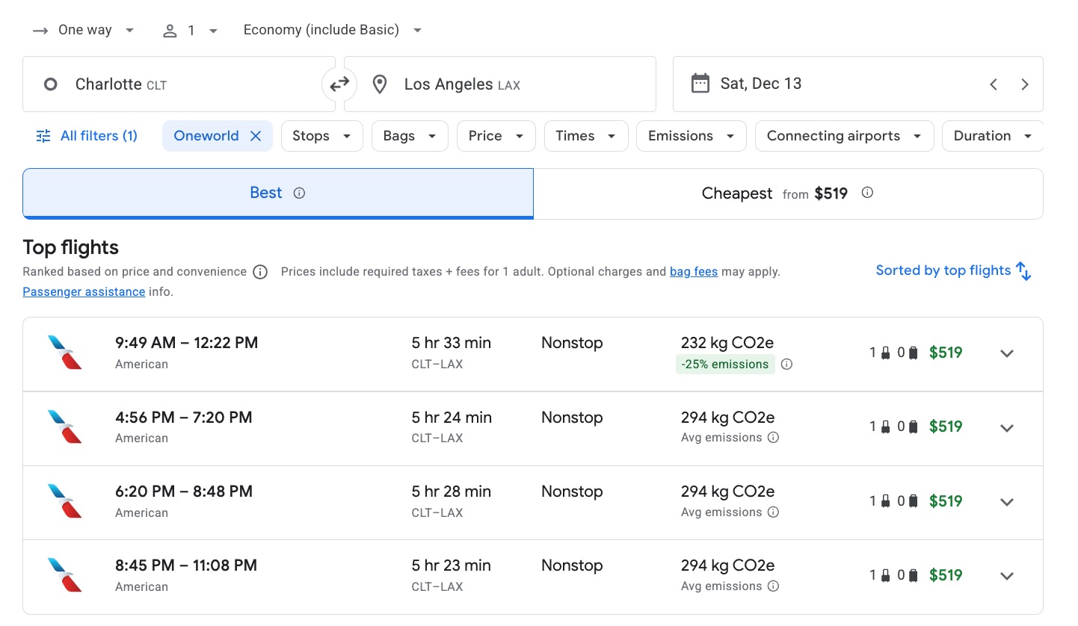Expand details of the 9:49 AM flight
Screen dimensions: 1078x626
pos(1007,353)
